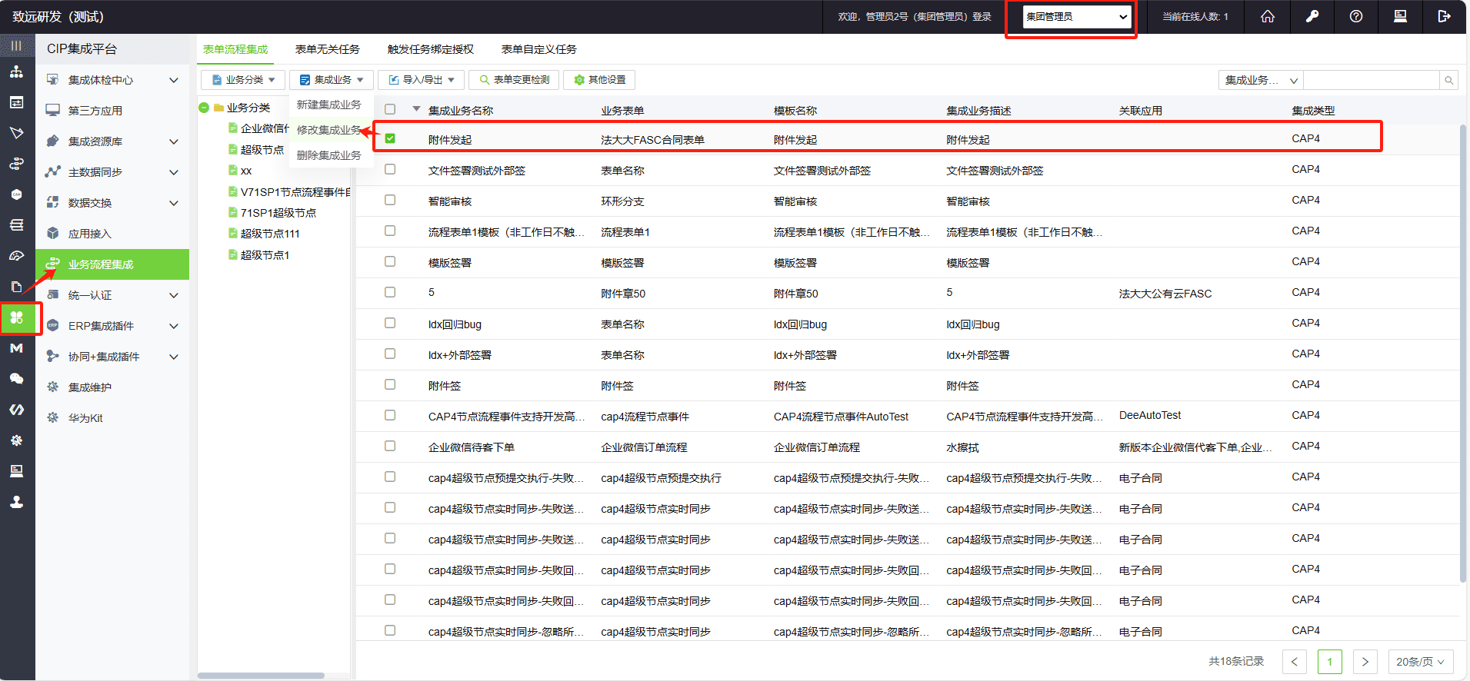Click the search text input field

pyautogui.click(x=1372, y=80)
